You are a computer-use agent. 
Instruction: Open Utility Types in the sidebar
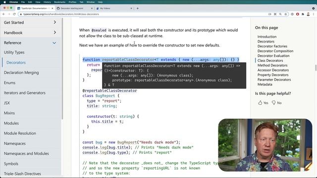point(14,52)
